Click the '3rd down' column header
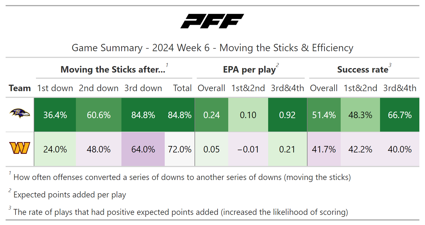 click(143, 88)
